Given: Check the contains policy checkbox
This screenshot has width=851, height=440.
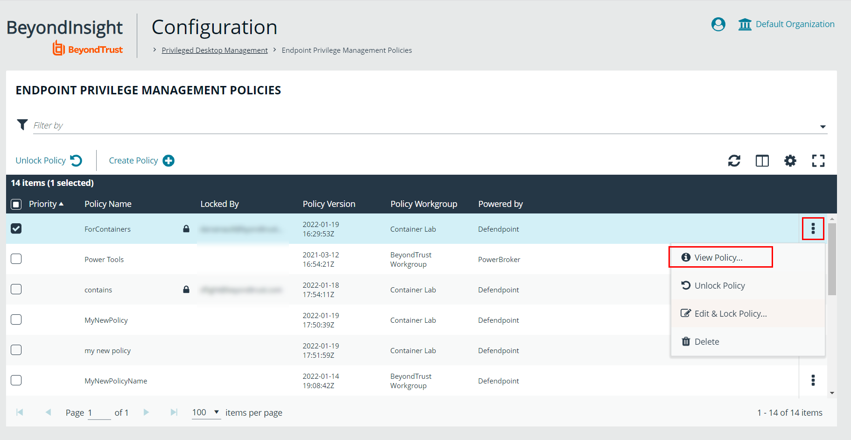Looking at the screenshot, I should point(16,289).
